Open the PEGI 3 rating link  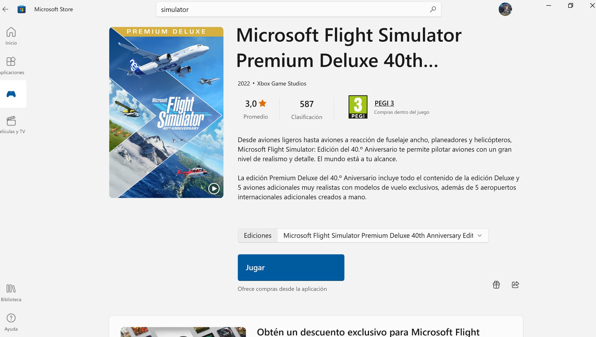click(x=384, y=103)
